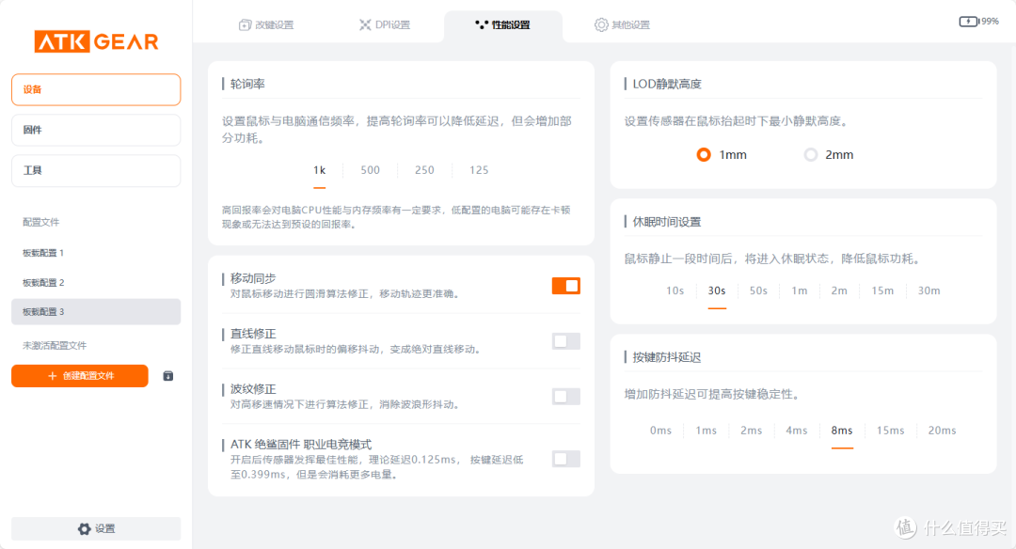Viewport: 1016px width, 549px height.
Task: Select the 2mm LOD radio button
Action: [811, 155]
